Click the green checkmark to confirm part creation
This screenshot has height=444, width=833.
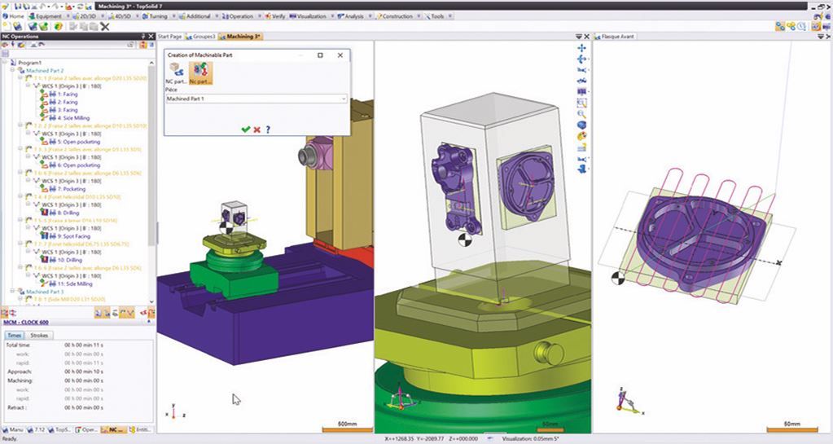coord(245,129)
